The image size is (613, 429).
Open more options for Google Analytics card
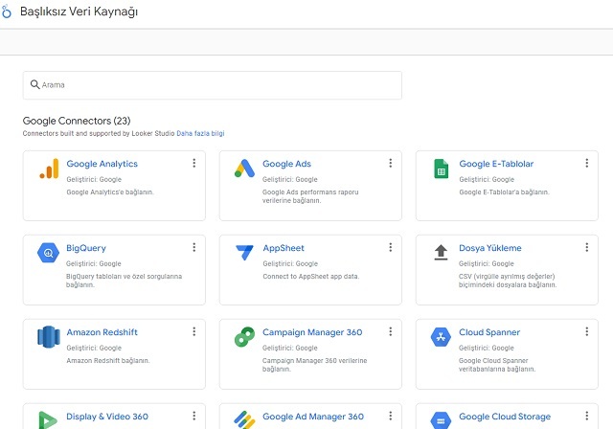pos(193,163)
